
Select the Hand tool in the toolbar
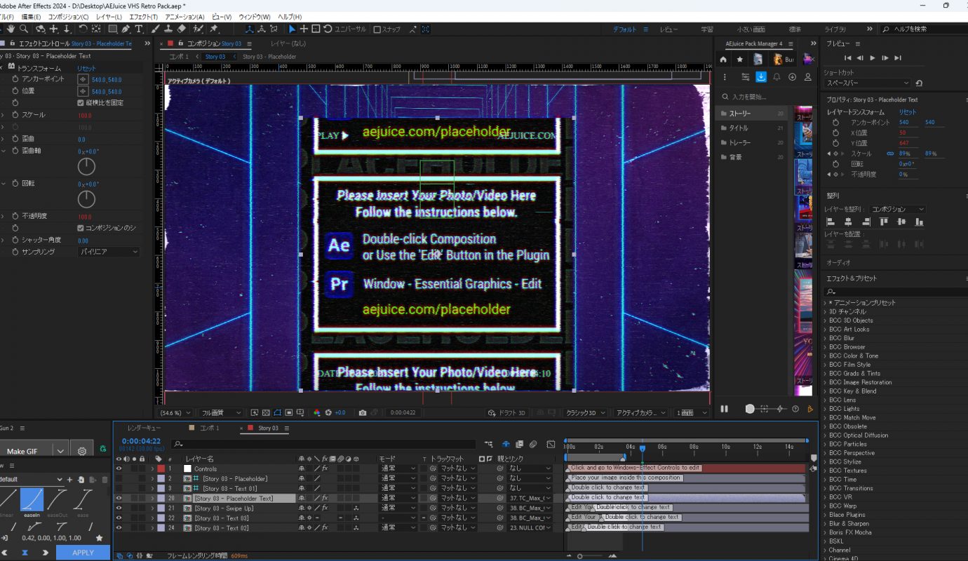[11, 29]
